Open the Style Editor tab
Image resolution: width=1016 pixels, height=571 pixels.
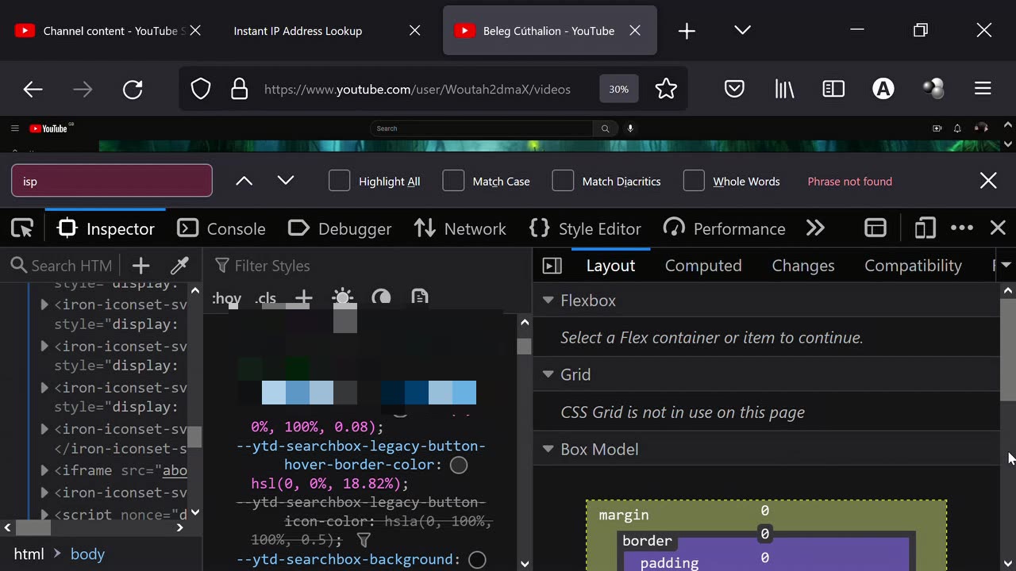585,228
